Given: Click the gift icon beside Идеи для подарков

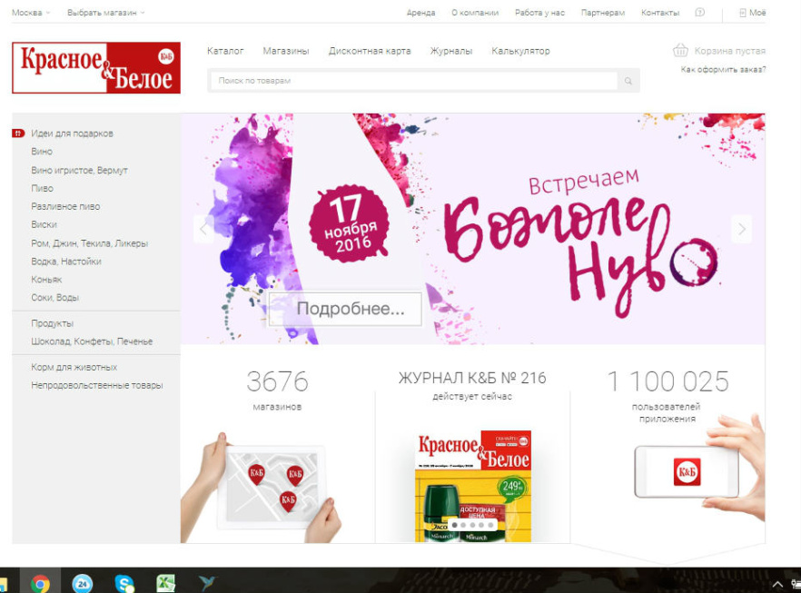Looking at the screenshot, I should tap(18, 133).
